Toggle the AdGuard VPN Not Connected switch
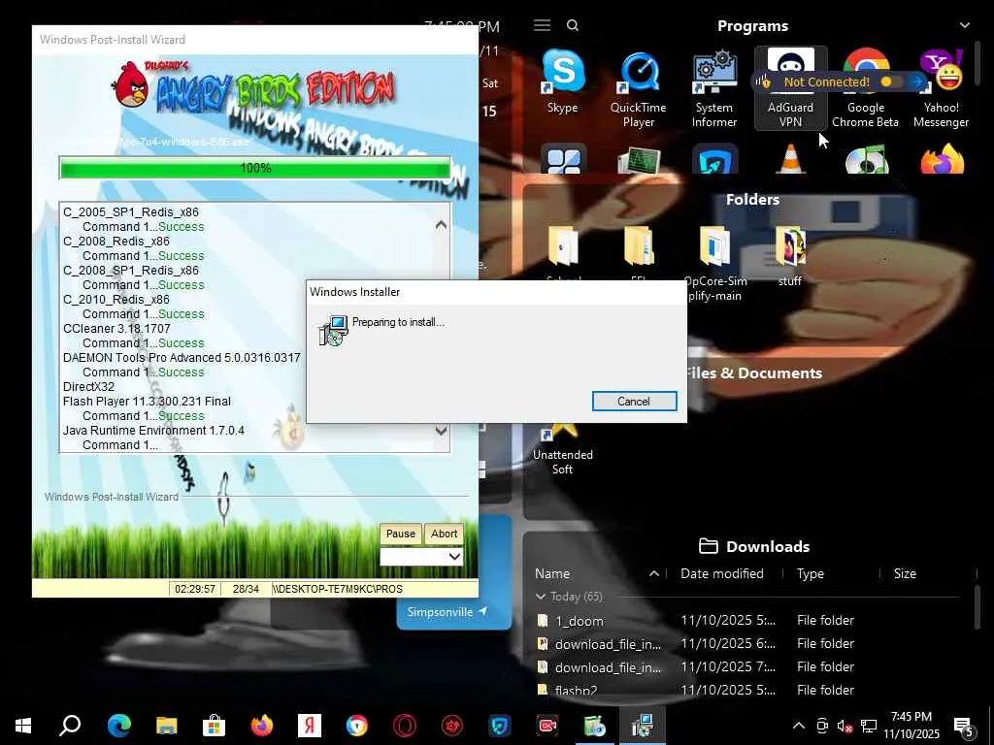This screenshot has height=745, width=994. coord(890,81)
